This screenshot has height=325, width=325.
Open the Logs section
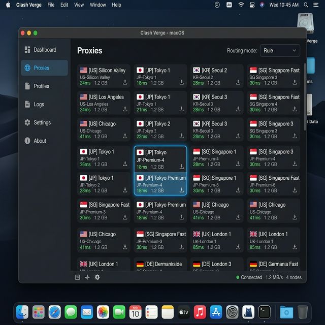[x=39, y=105]
